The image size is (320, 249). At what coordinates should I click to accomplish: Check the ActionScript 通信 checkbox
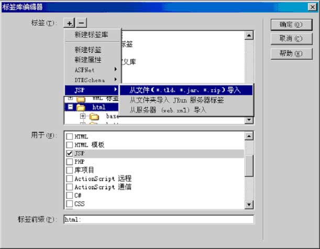pos(70,187)
